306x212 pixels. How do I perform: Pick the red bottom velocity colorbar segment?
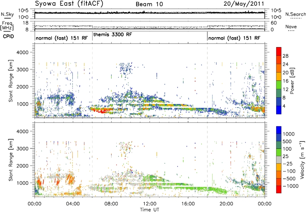click(x=279, y=189)
